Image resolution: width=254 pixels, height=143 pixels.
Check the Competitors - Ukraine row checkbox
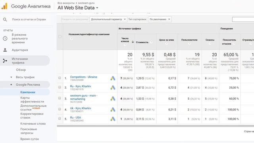(x=60, y=78)
